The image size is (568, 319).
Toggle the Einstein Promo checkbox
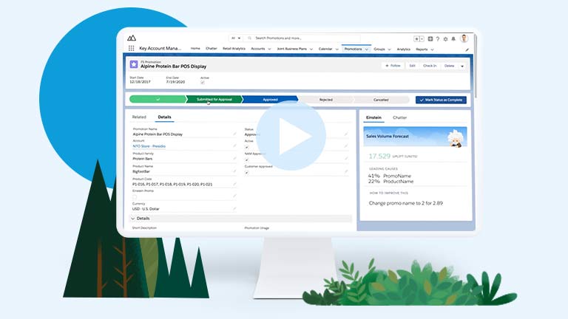(x=134, y=196)
